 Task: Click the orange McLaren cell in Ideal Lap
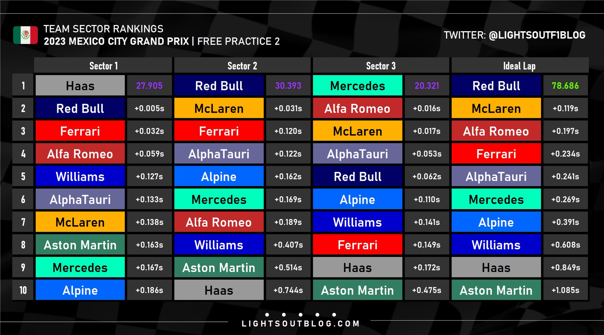click(496, 108)
